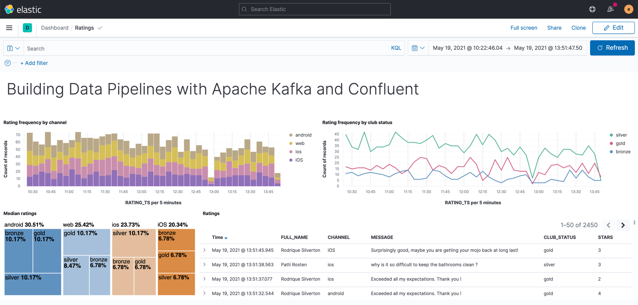This screenshot has height=305, width=638.
Task: Open the hamburger navigation menu
Action: point(9,28)
